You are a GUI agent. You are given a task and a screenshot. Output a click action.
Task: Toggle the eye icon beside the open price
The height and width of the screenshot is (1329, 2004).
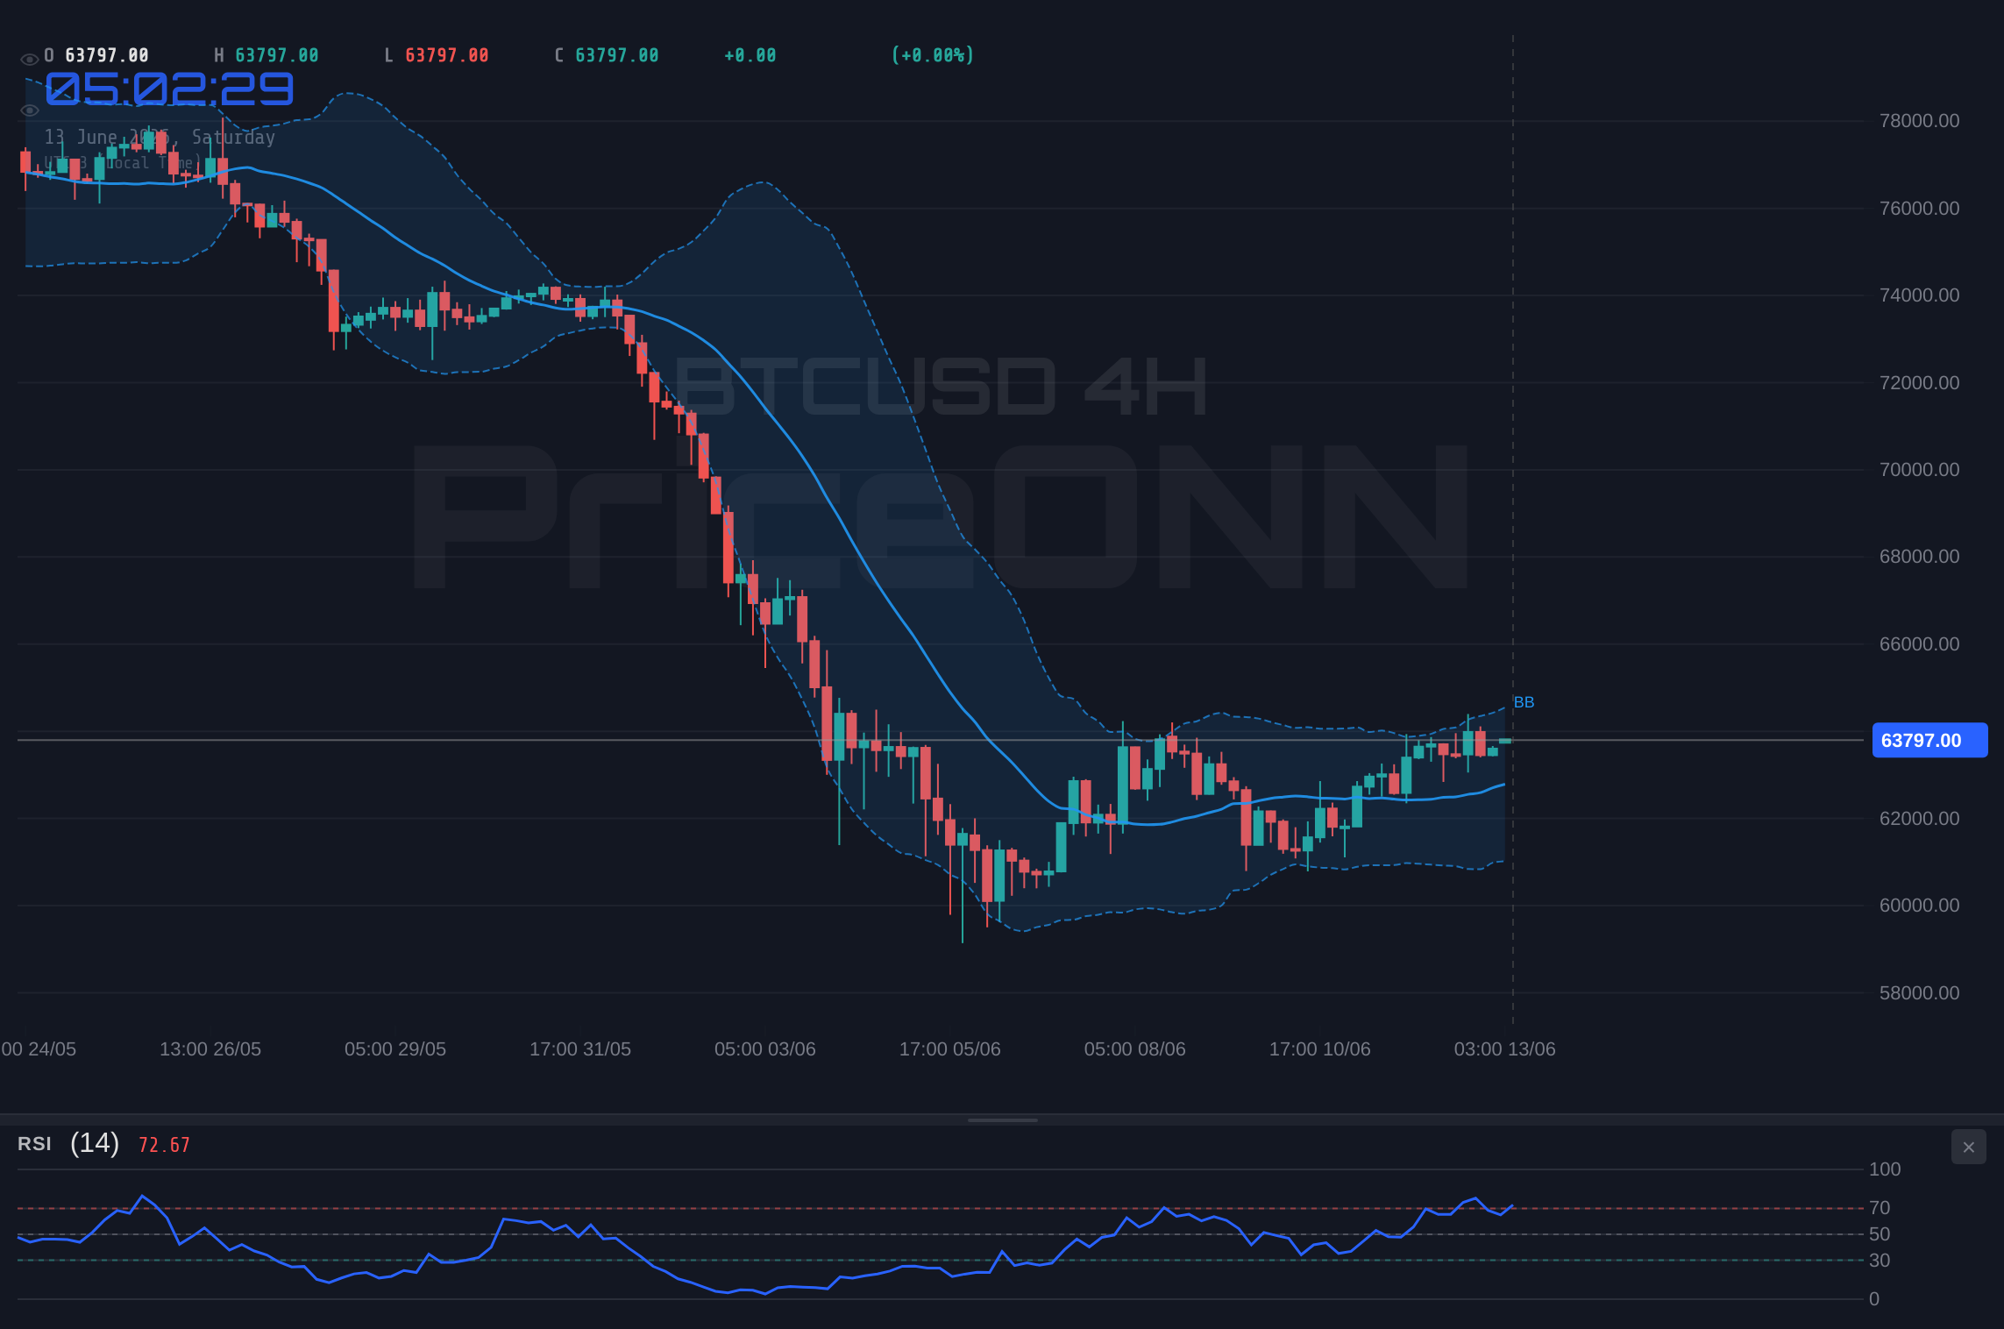pos(29,60)
